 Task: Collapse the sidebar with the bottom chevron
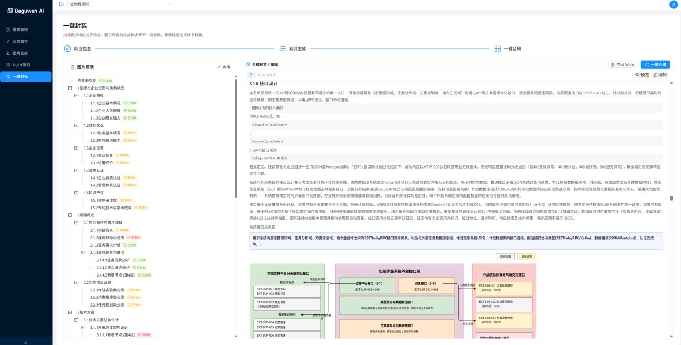[26, 342]
